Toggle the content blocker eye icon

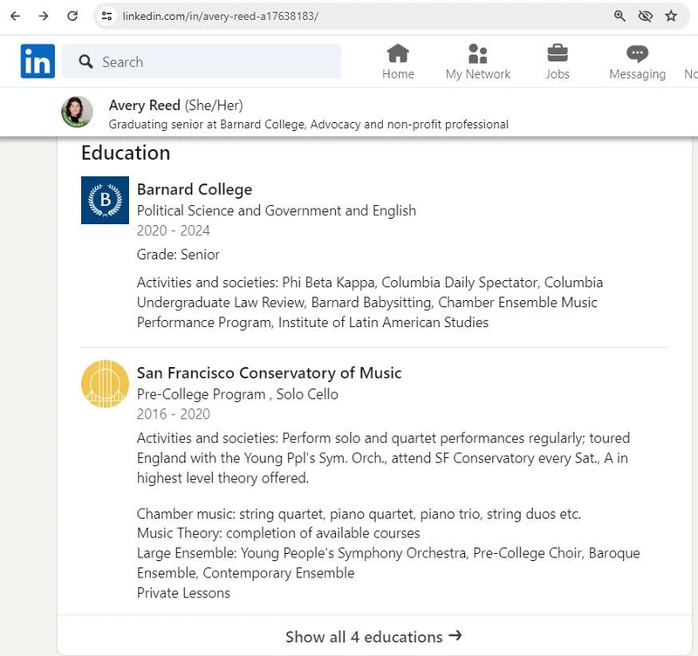tap(645, 15)
